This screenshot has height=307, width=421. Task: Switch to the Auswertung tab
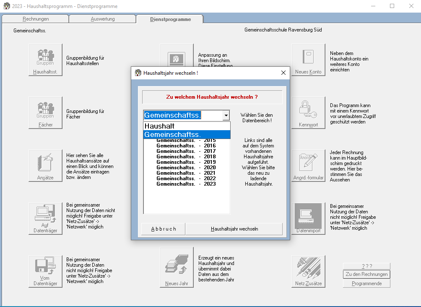[102, 19]
